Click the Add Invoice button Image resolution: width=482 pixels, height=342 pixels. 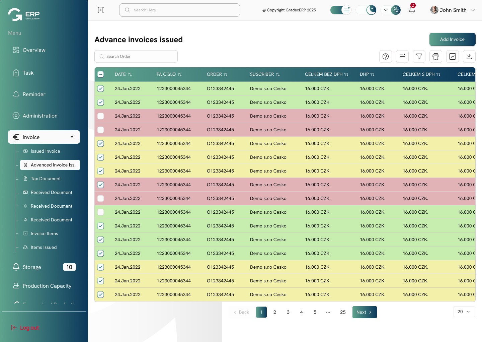point(452,39)
